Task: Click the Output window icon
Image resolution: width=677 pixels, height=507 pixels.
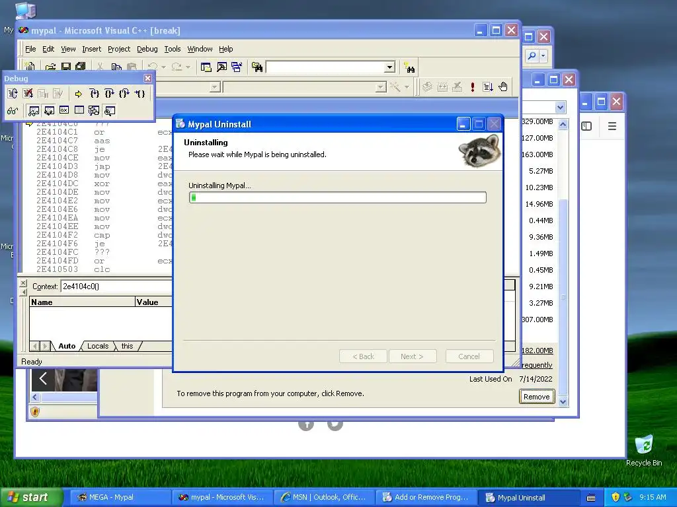Action: (221, 67)
